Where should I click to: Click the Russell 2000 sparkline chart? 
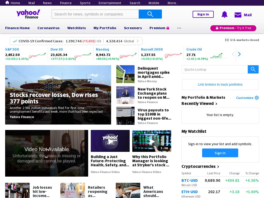pyautogui.click(x=173, y=55)
